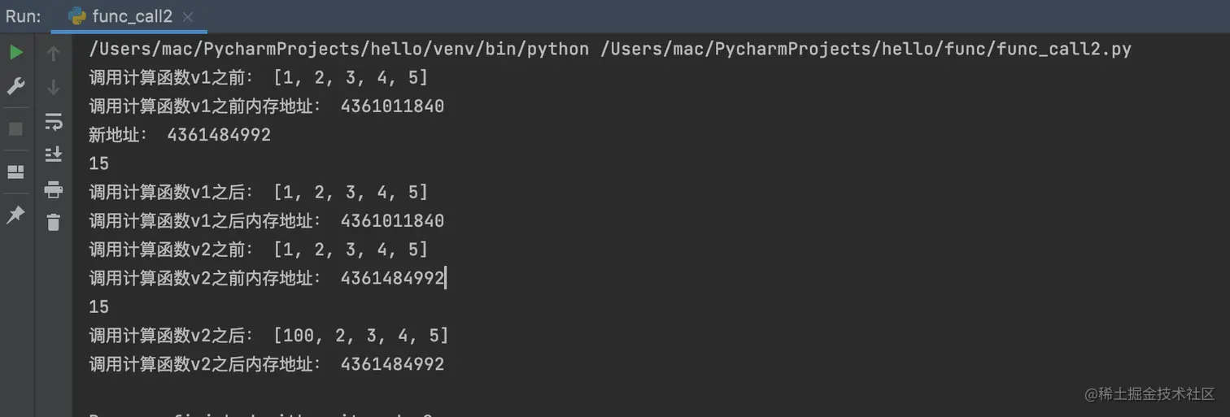
Task: Click the Restore Layout icon
Action: coord(15,172)
